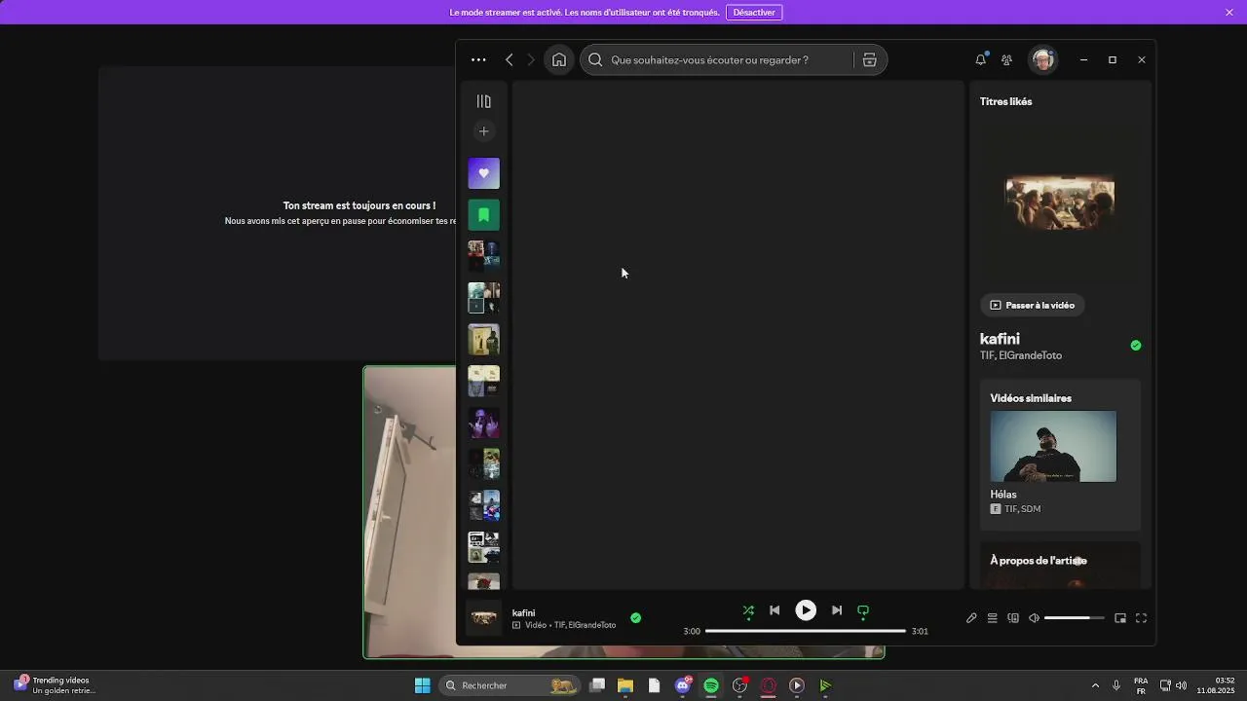The width and height of the screenshot is (1247, 701).
Task: Open the system tray speaker volume icon
Action: pos(1181,685)
